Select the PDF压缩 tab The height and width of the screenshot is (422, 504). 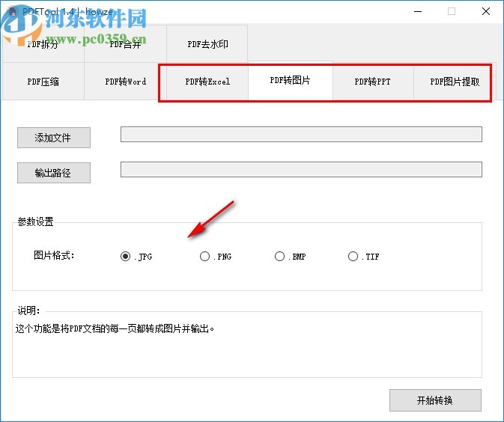(43, 82)
